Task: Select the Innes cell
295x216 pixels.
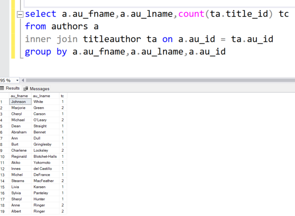Action: click(x=20, y=168)
